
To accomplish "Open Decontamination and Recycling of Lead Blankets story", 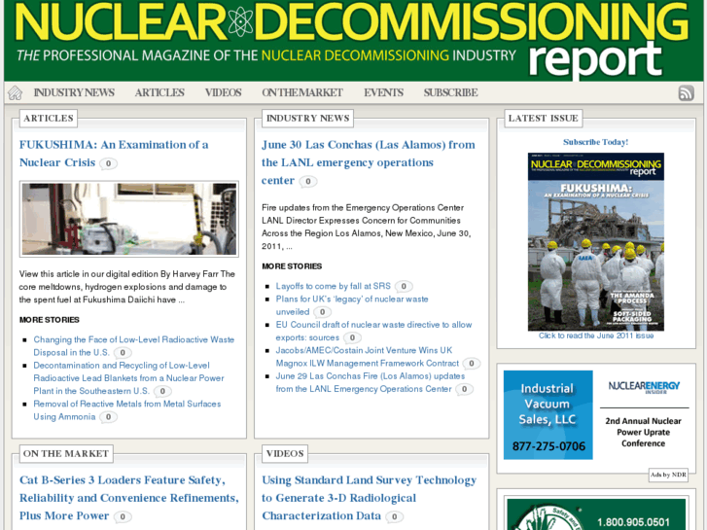I will tap(128, 378).
